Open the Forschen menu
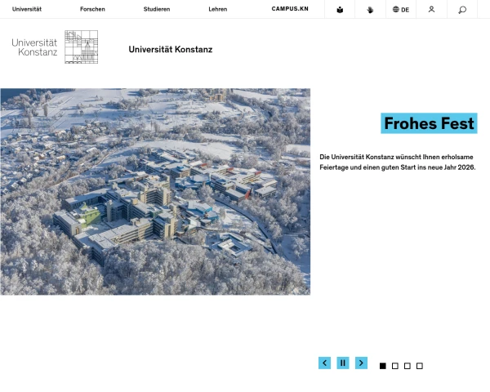Image resolution: width=490 pixels, height=392 pixels. (x=92, y=9)
